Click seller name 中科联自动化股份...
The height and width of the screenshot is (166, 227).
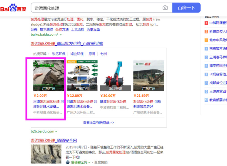coord(48,112)
